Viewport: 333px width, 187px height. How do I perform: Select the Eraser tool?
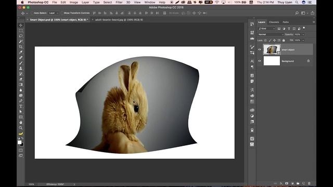pos(21,79)
